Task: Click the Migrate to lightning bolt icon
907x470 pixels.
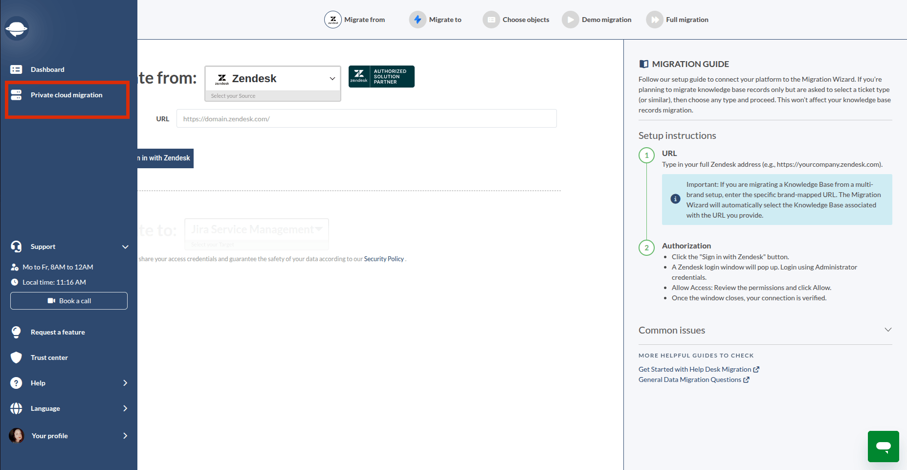Action: [418, 20]
